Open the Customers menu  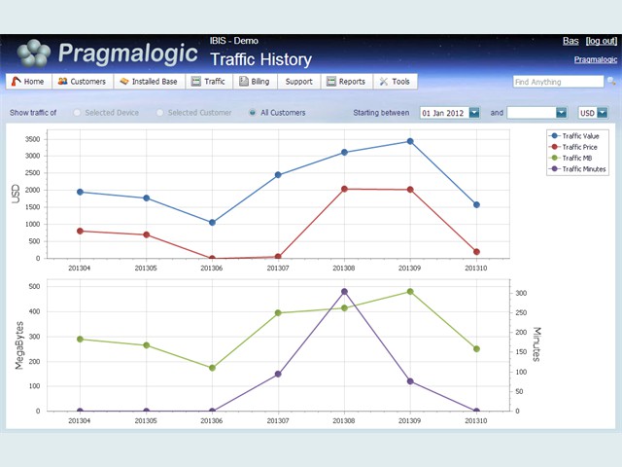(83, 82)
